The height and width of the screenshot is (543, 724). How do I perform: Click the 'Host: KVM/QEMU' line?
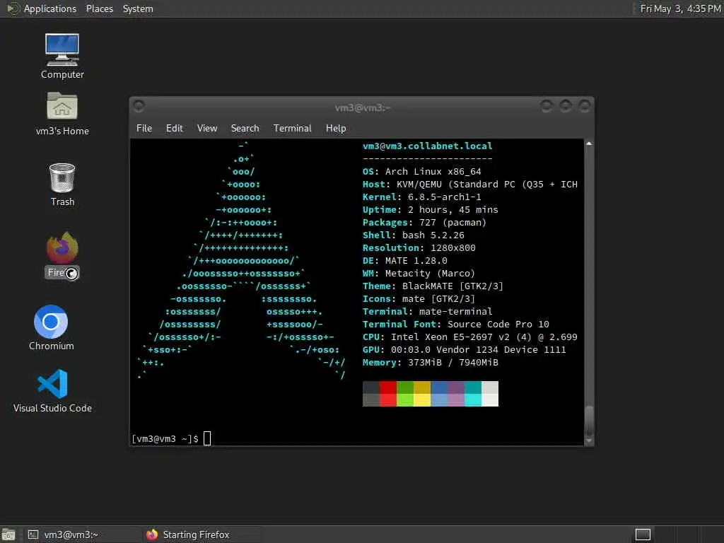[x=470, y=185]
